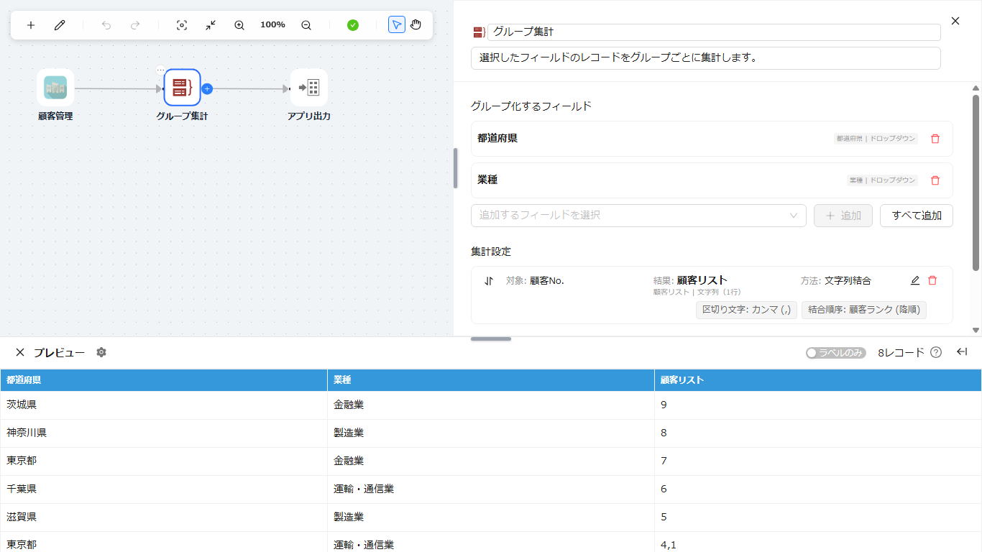Click the すべて追加 button
982x552 pixels.
[x=917, y=216]
